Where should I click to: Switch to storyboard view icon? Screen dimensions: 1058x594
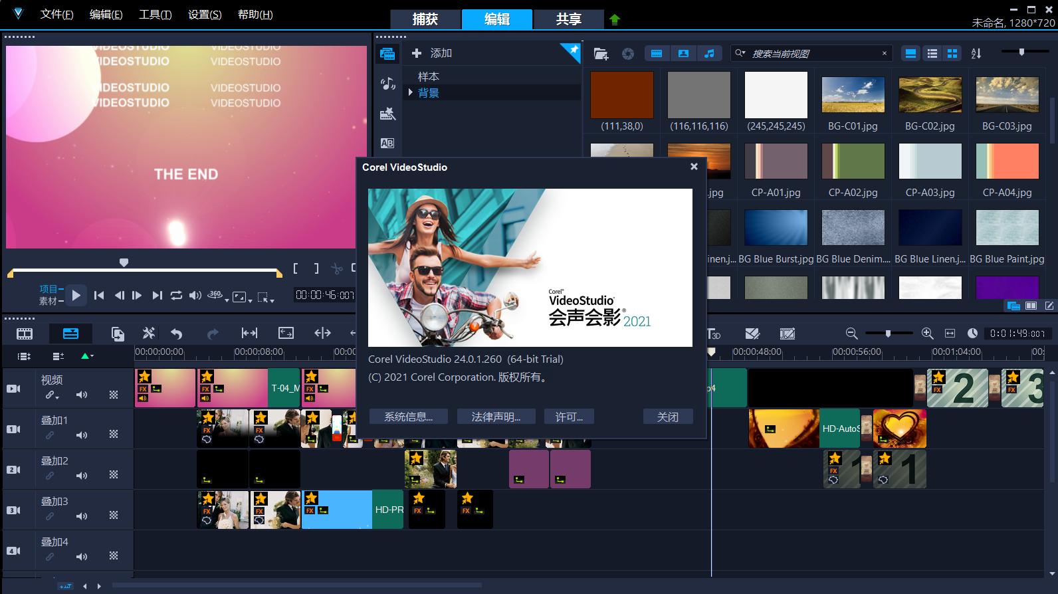tap(25, 334)
